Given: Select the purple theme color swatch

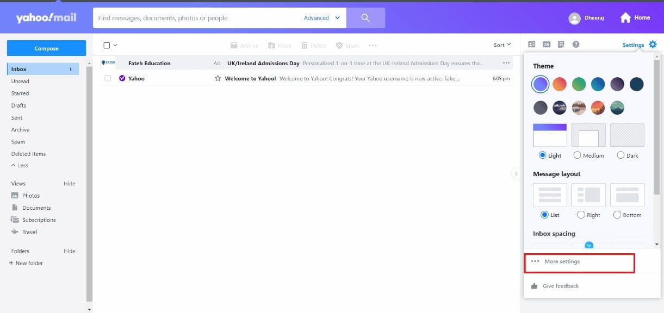Looking at the screenshot, I should pyautogui.click(x=541, y=84).
